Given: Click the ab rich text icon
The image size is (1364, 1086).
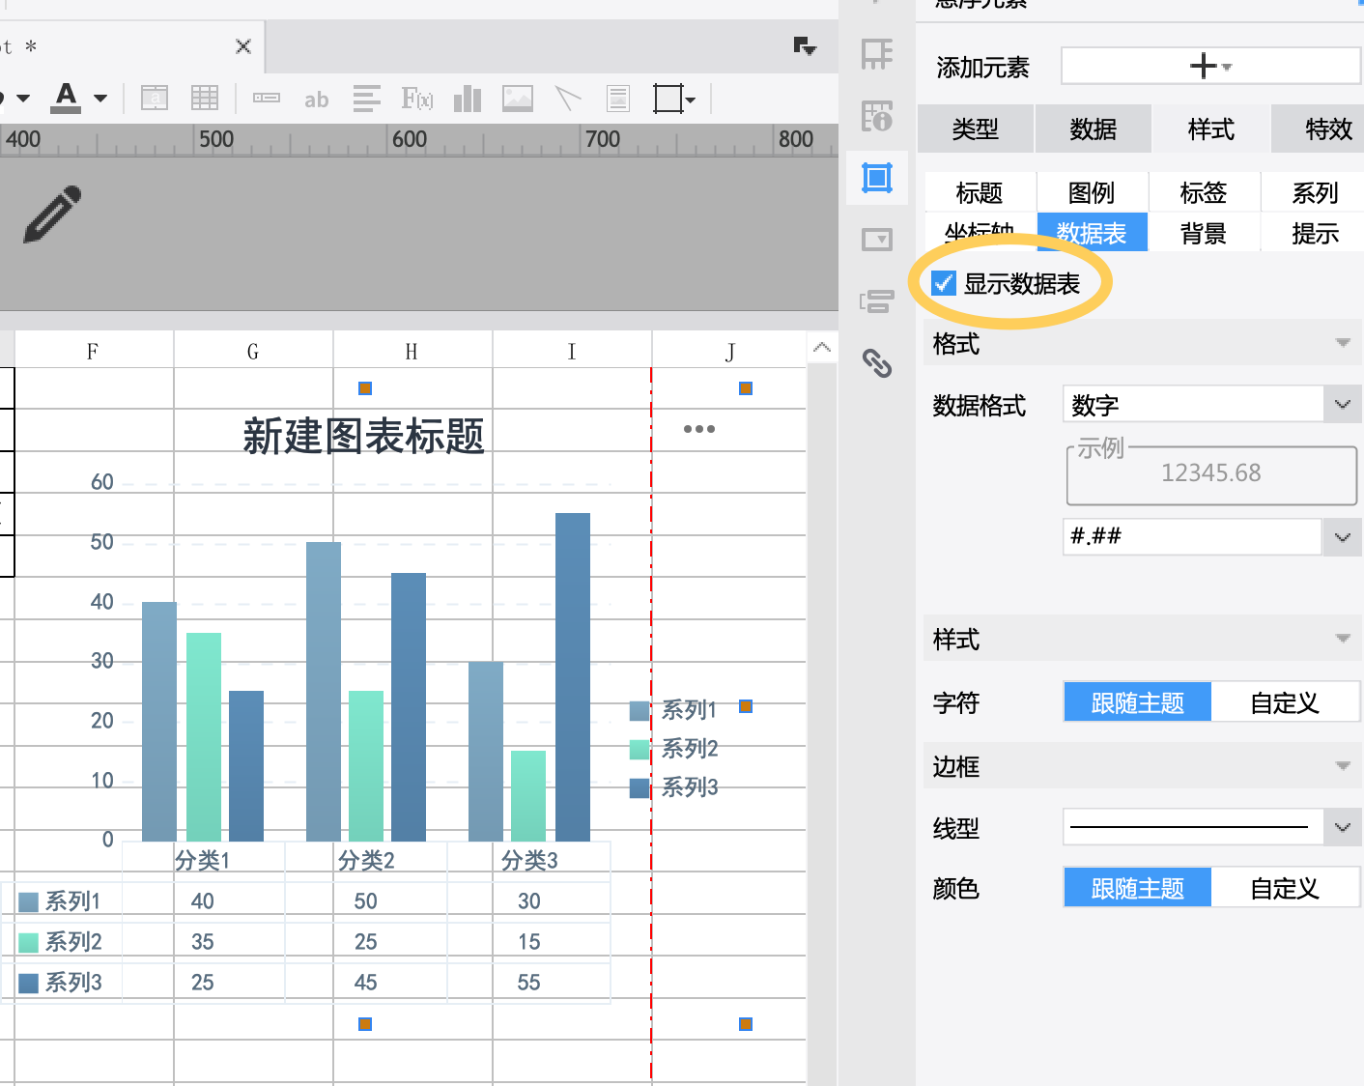Looking at the screenshot, I should coord(317,100).
